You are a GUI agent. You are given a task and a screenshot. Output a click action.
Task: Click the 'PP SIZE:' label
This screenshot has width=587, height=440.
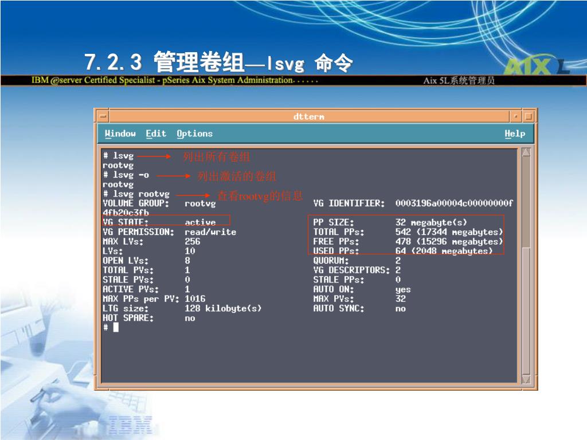pos(334,222)
